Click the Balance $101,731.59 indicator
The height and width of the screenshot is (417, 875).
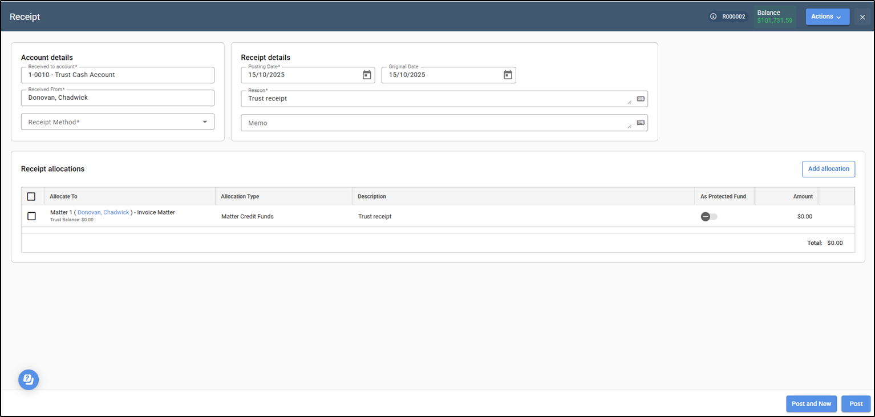tap(775, 17)
